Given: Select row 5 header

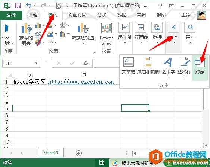Looking at the screenshot, I should click(7, 108).
